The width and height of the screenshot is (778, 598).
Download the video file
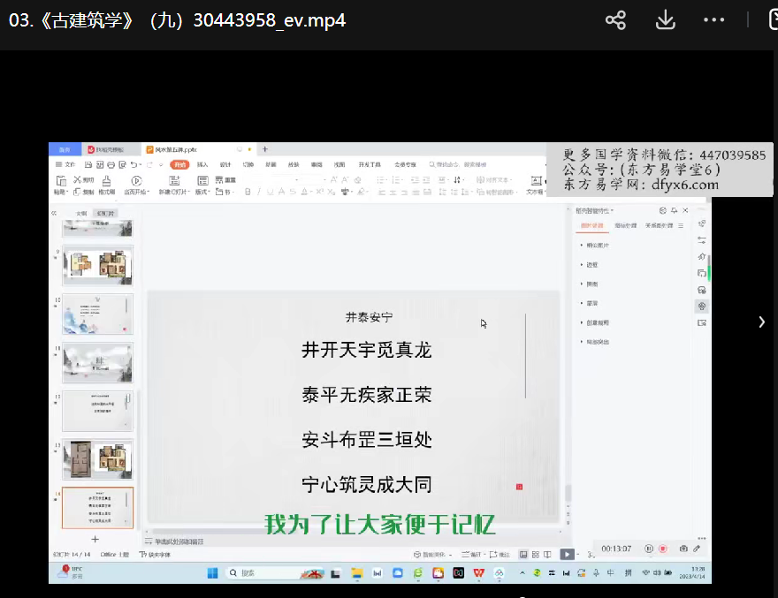pyautogui.click(x=665, y=20)
